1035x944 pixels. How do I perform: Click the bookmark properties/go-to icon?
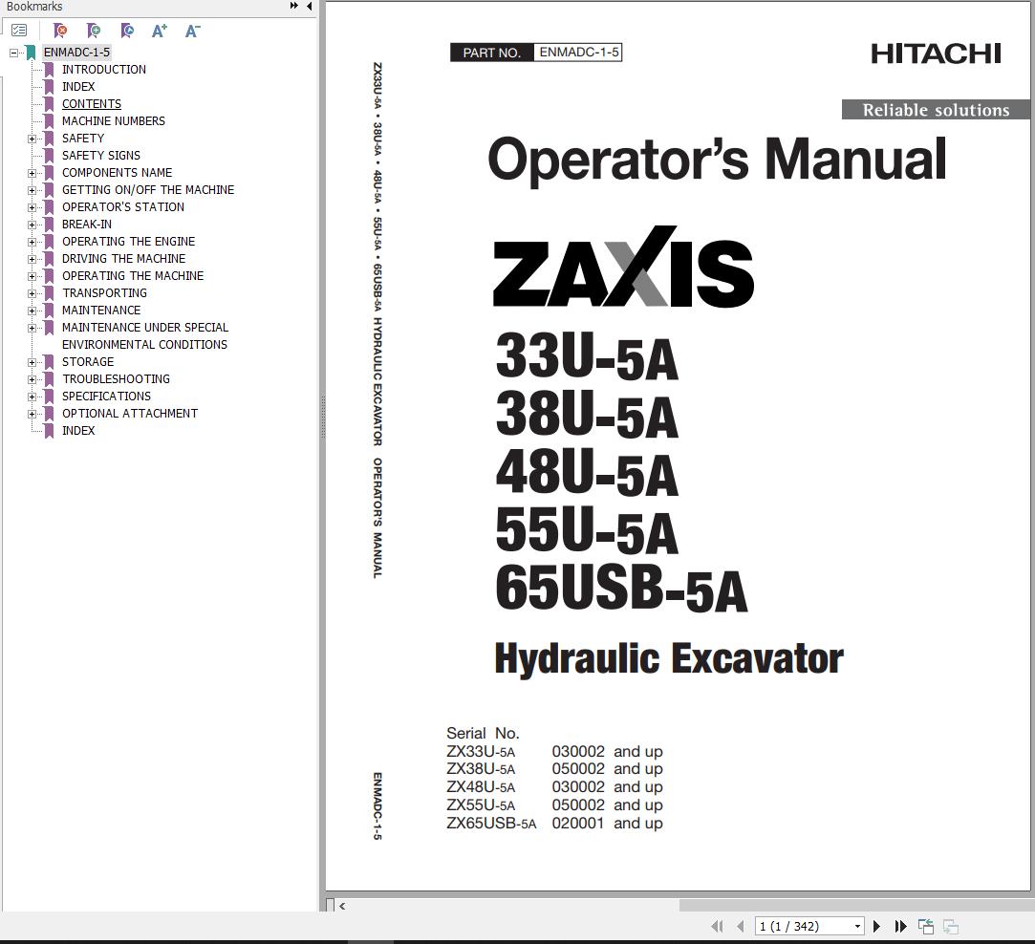pyautogui.click(x=127, y=31)
